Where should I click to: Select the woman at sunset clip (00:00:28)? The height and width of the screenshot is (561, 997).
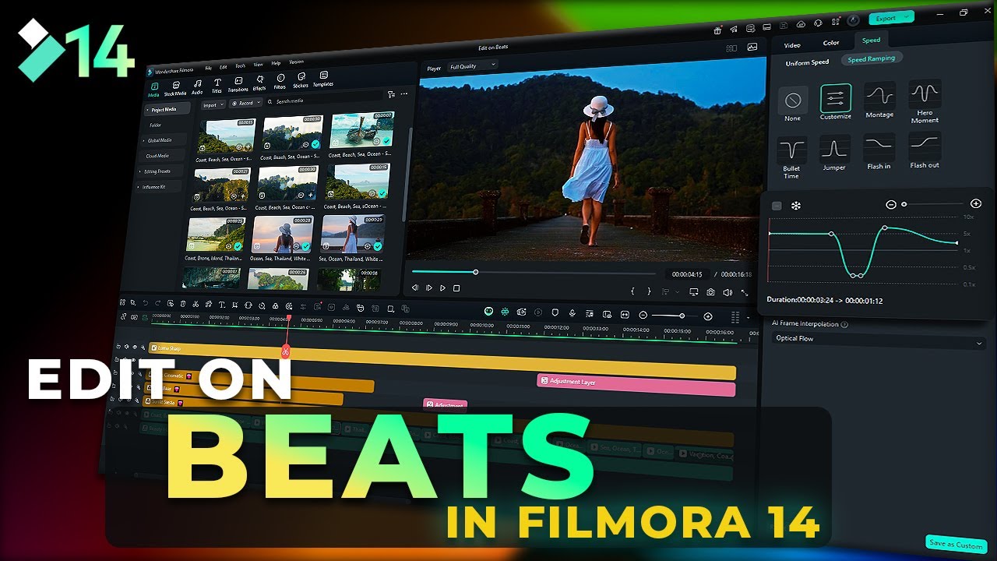pyautogui.click(x=282, y=233)
